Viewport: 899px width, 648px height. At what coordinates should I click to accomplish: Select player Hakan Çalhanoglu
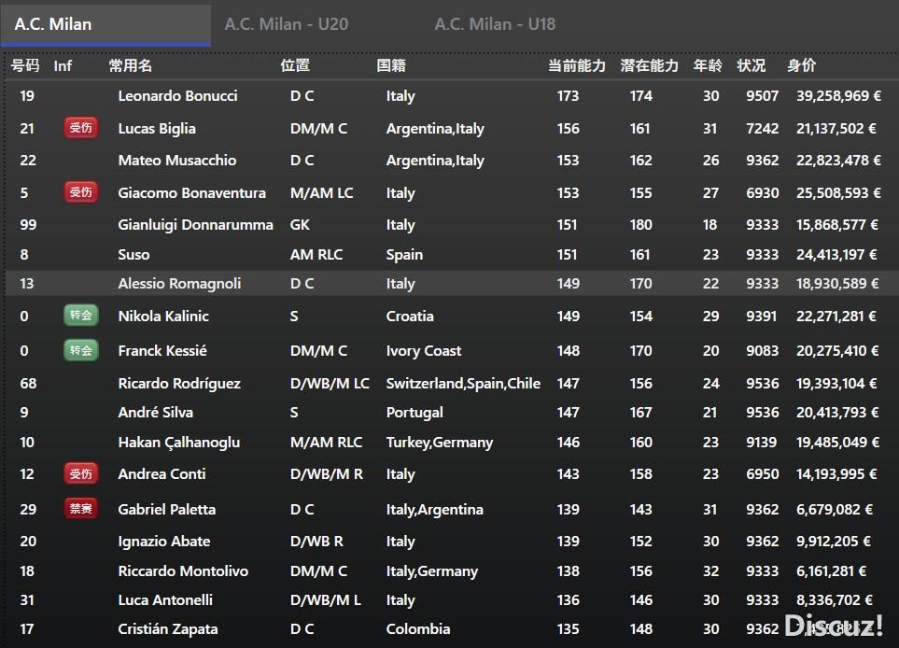[179, 443]
